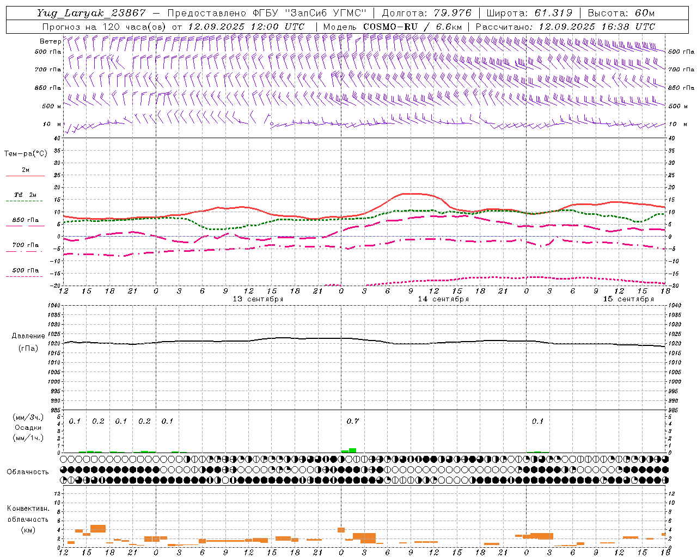Click the forecast start 12.09.2025 12:00 UTC
This screenshot has width=697, height=557.
(246, 27)
